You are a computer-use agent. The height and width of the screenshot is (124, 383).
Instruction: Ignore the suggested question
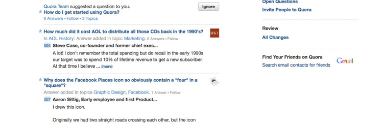click(x=208, y=7)
